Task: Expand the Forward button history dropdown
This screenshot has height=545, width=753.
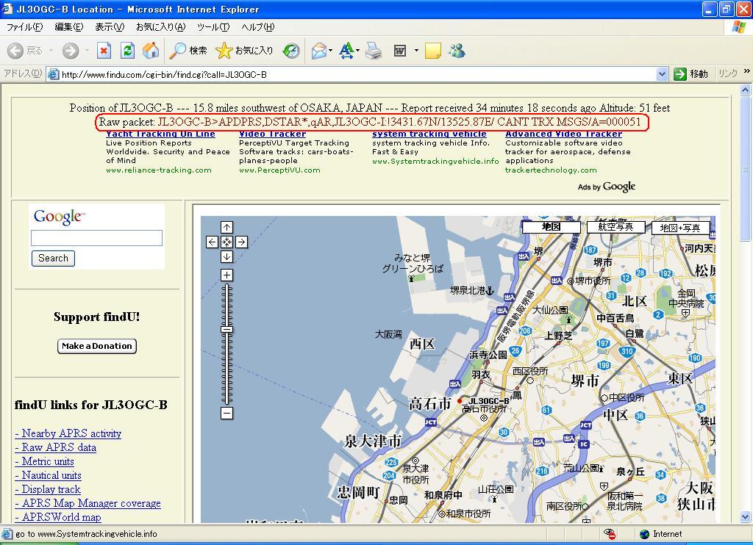Action: click(87, 51)
